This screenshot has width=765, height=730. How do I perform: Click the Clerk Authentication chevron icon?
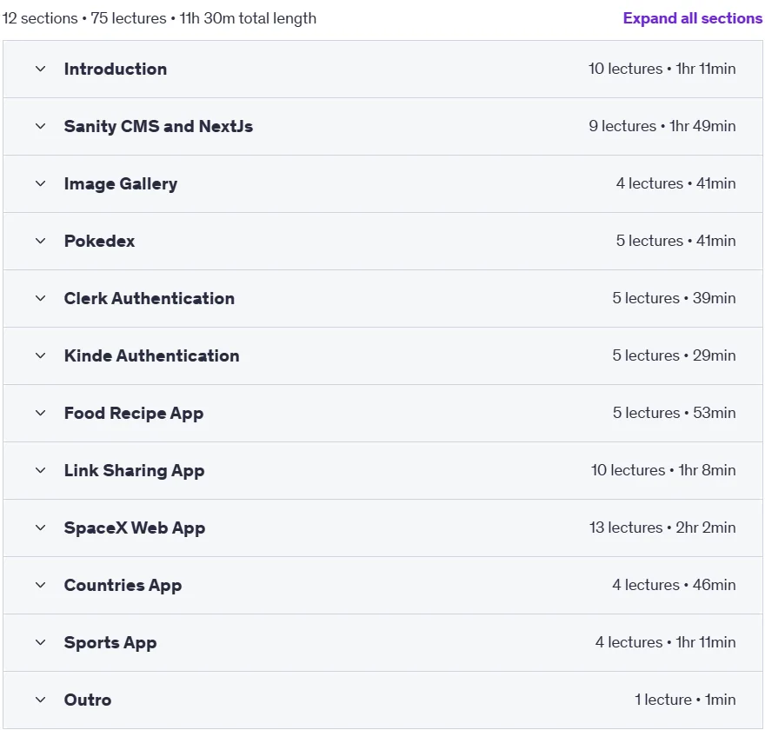coord(41,298)
